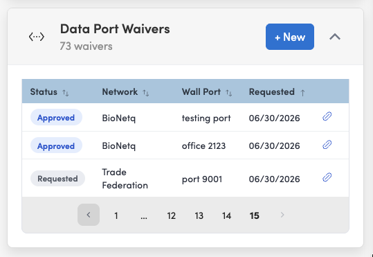Click the Wall Port header label

(x=201, y=92)
